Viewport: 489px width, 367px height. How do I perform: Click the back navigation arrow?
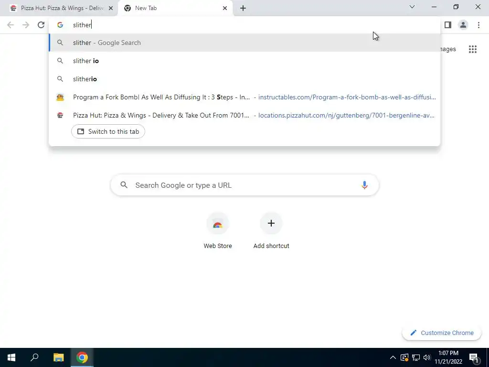[x=11, y=25]
